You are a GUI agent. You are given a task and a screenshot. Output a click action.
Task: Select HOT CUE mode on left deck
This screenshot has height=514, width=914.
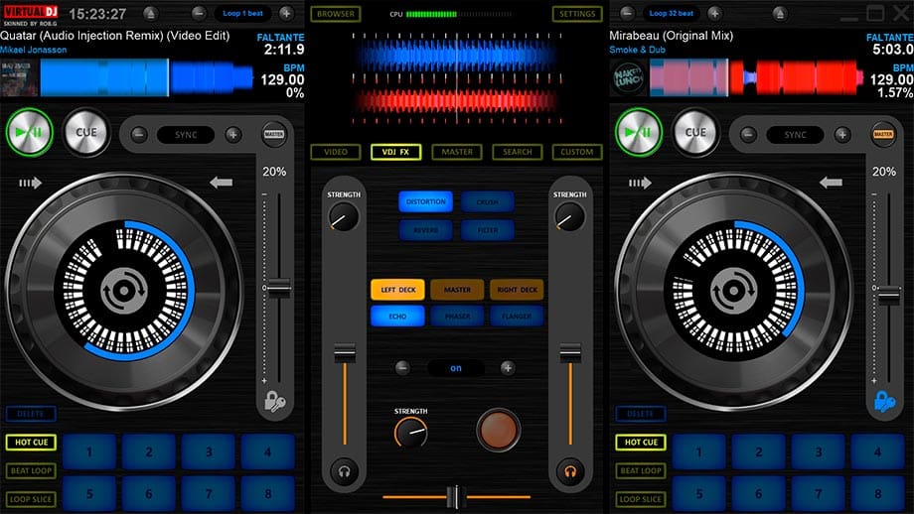[x=32, y=443]
